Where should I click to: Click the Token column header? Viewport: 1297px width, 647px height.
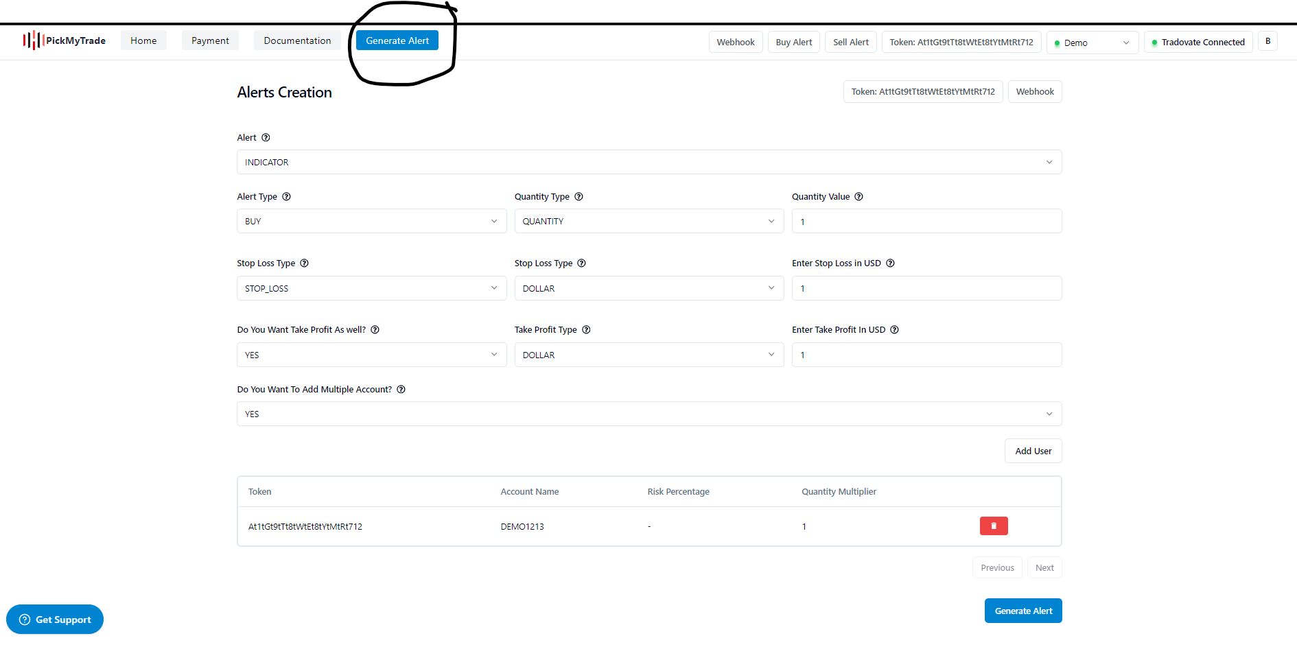[x=259, y=491]
